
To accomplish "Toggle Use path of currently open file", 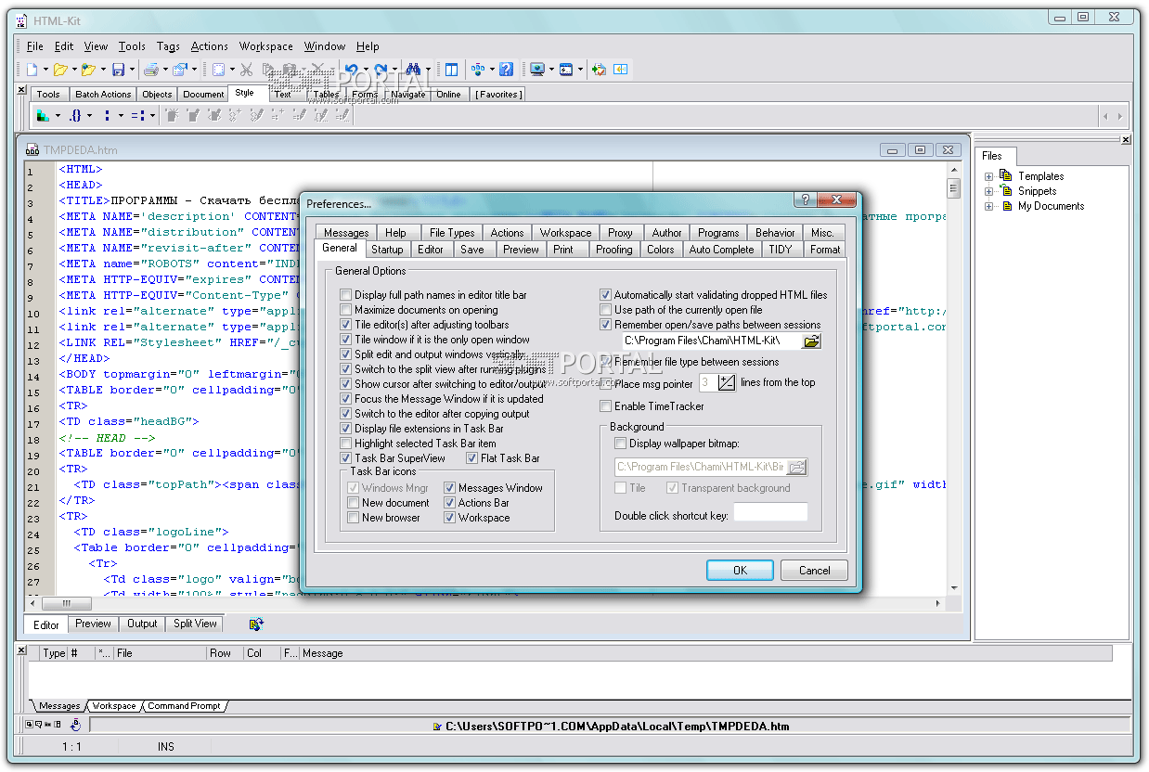I will pos(606,310).
